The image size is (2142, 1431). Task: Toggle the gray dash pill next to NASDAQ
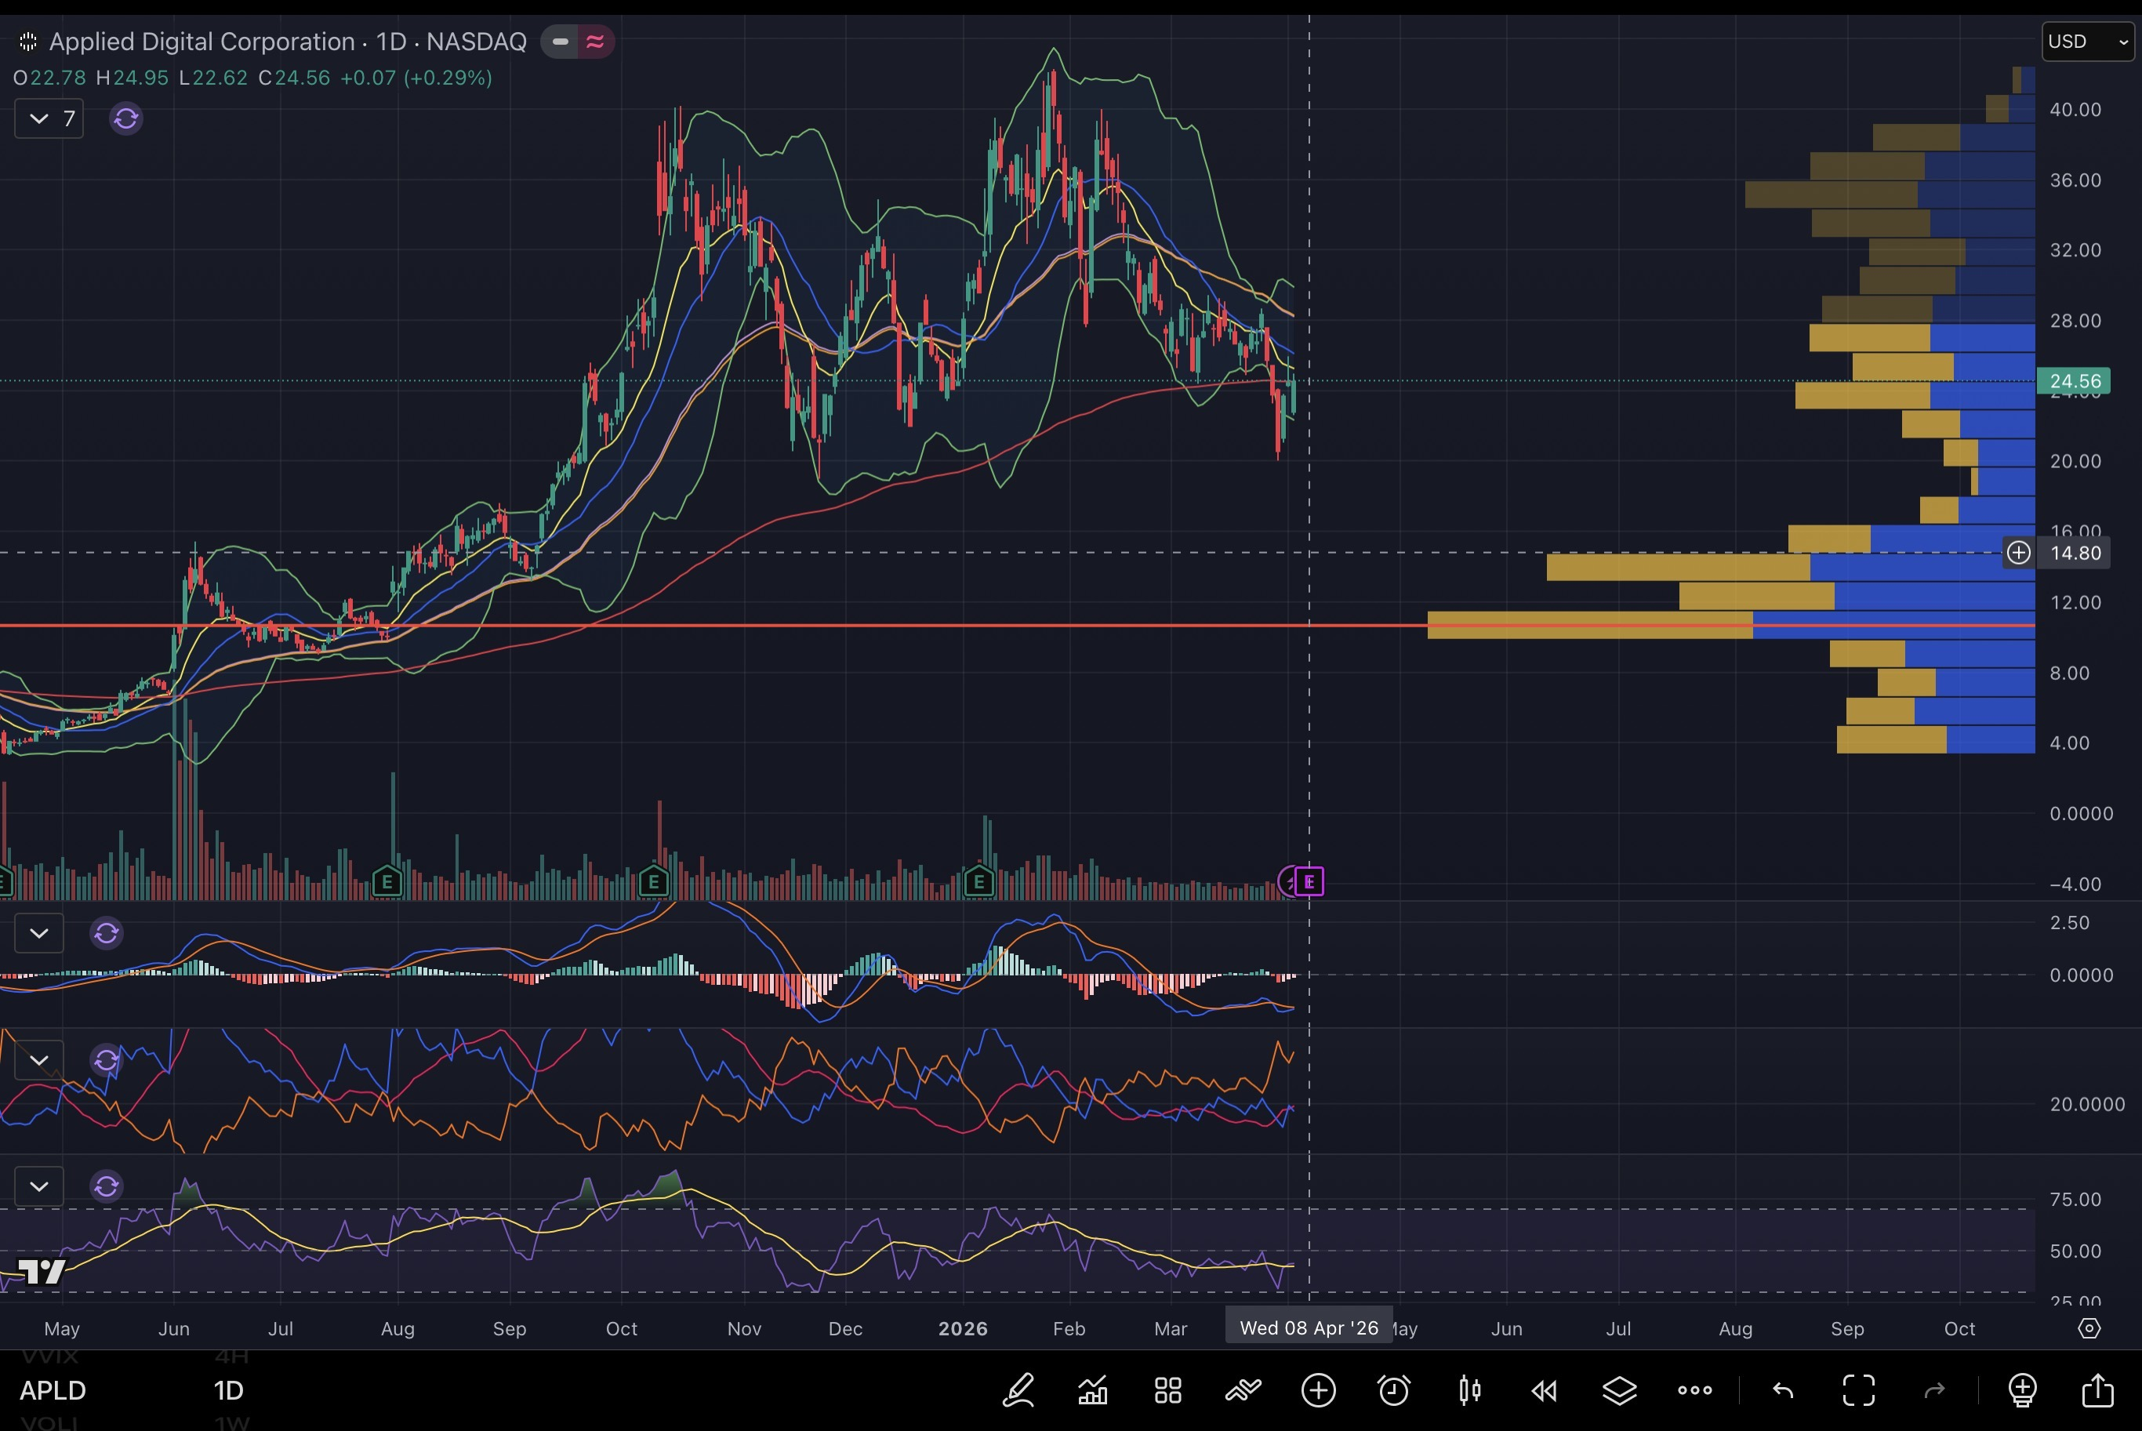560,41
